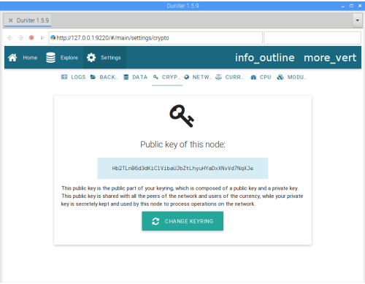Go to the Home menu label
The image size is (365, 284).
(30, 58)
